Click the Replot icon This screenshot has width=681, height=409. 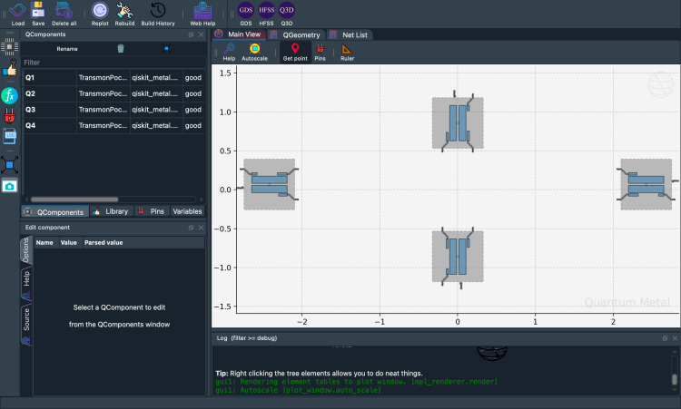[100, 14]
